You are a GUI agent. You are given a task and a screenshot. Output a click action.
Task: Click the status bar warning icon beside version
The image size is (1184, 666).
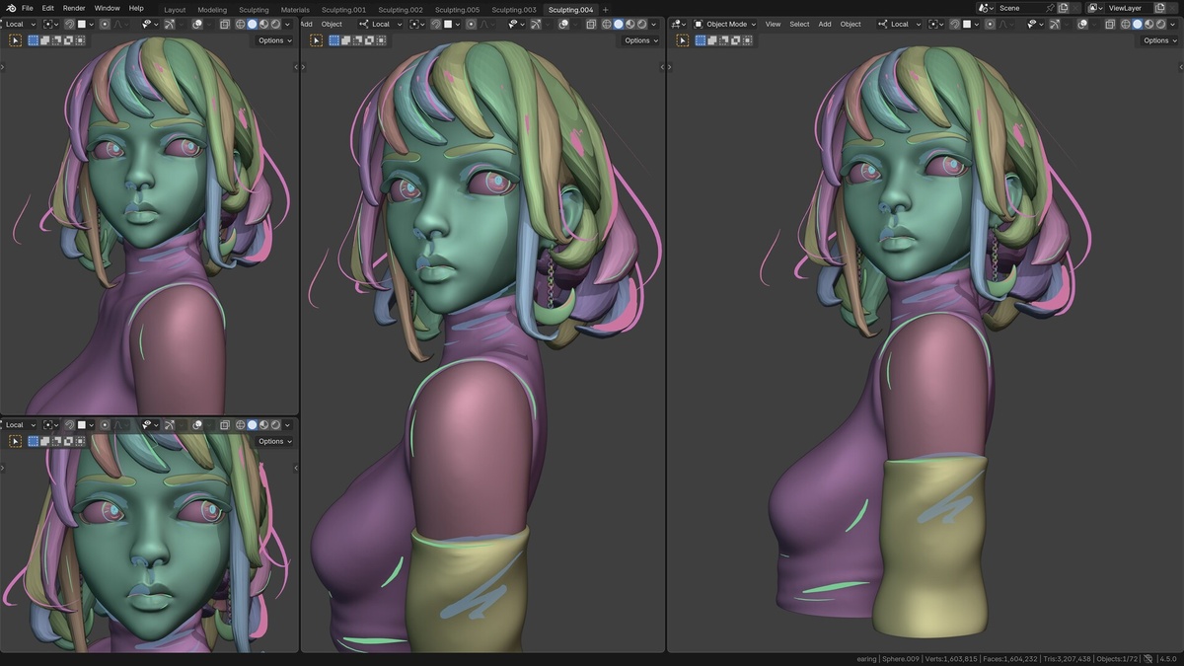[1148, 659]
